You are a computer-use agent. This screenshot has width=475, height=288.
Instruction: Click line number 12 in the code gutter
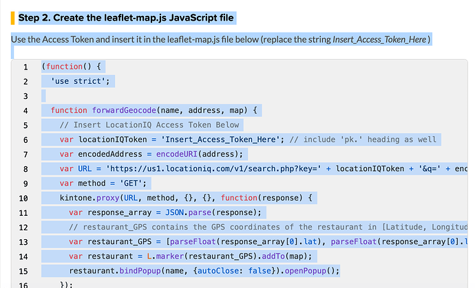[23, 228]
